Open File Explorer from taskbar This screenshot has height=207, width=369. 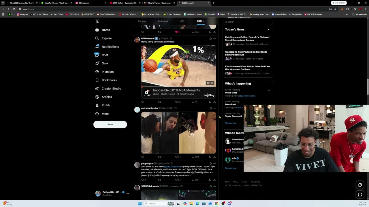click(191, 204)
